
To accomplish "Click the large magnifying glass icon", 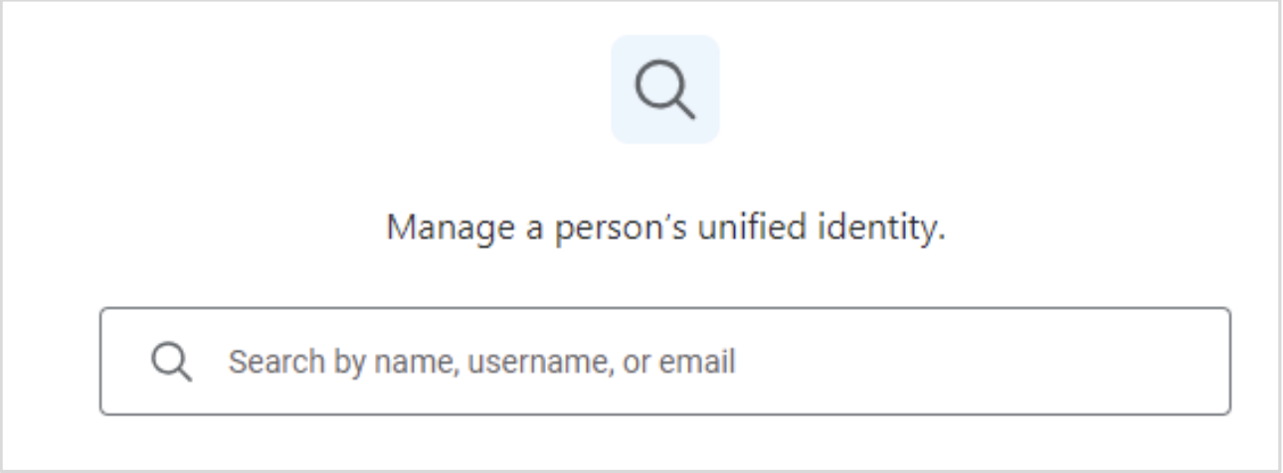I will [664, 90].
